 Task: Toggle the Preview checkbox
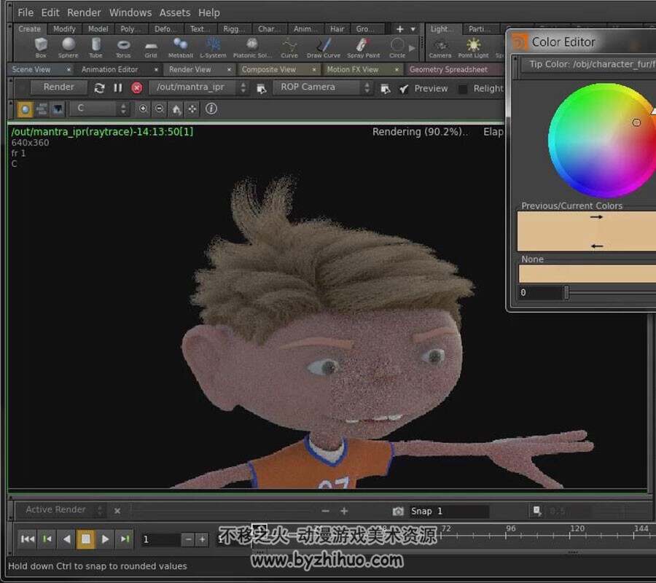tap(404, 89)
